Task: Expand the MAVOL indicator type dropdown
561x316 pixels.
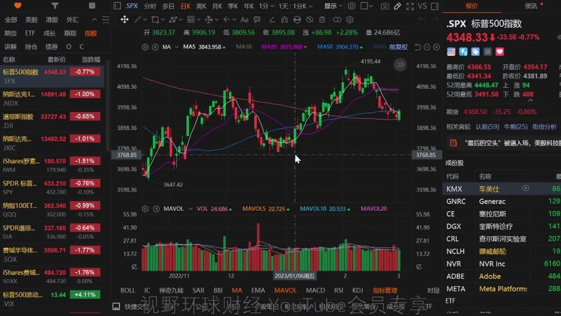Action: (191, 208)
